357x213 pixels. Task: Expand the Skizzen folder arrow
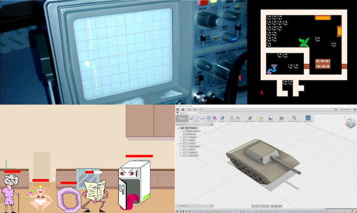pos(181,143)
